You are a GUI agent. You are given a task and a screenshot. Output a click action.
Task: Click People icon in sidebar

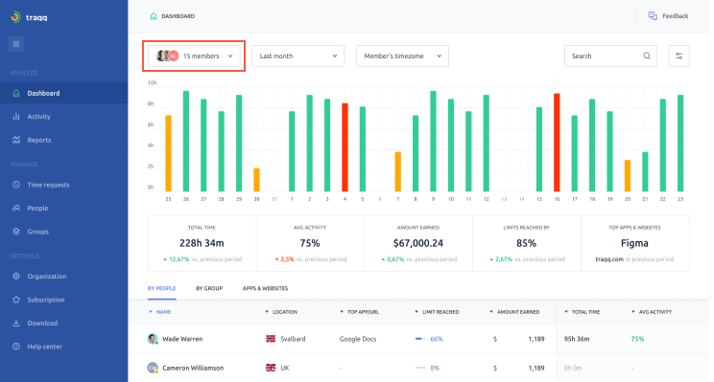point(16,208)
